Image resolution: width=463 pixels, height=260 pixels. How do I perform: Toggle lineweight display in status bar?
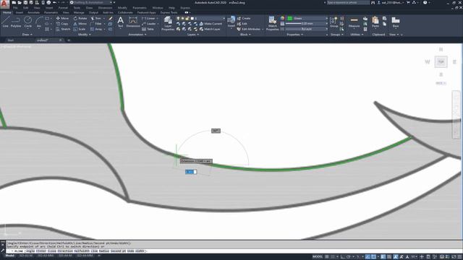(383, 257)
